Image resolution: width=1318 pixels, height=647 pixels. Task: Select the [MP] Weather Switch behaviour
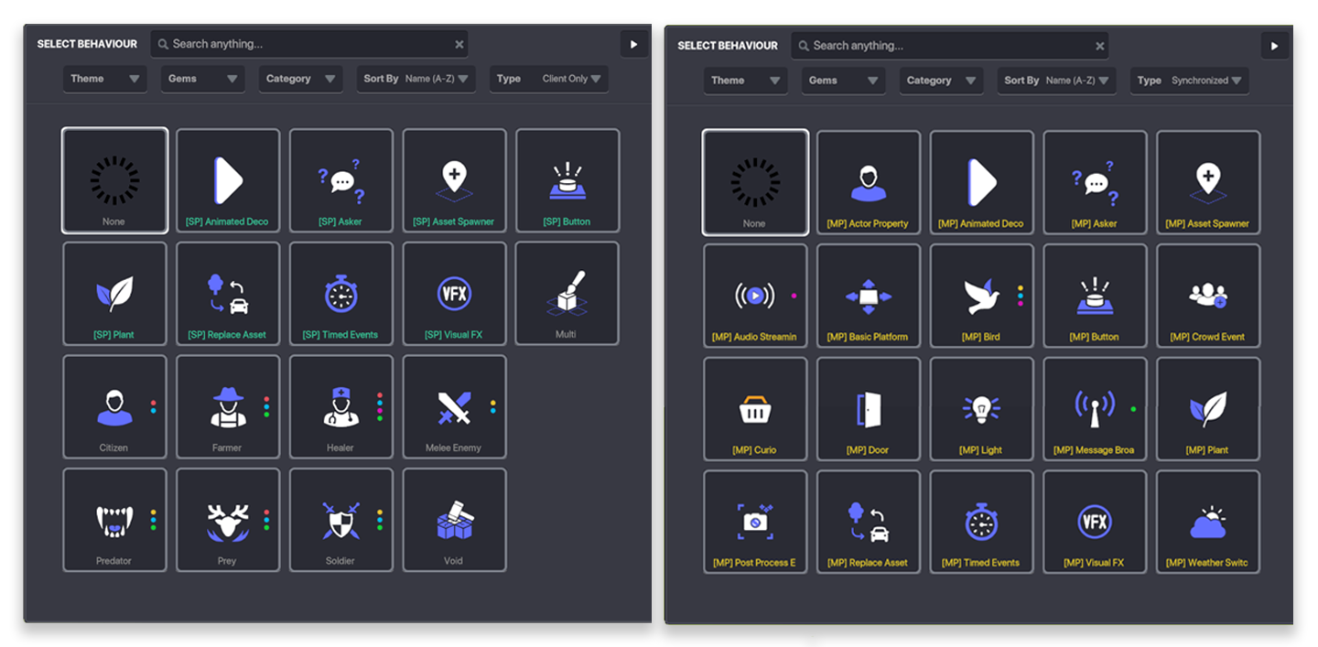click(x=1208, y=522)
